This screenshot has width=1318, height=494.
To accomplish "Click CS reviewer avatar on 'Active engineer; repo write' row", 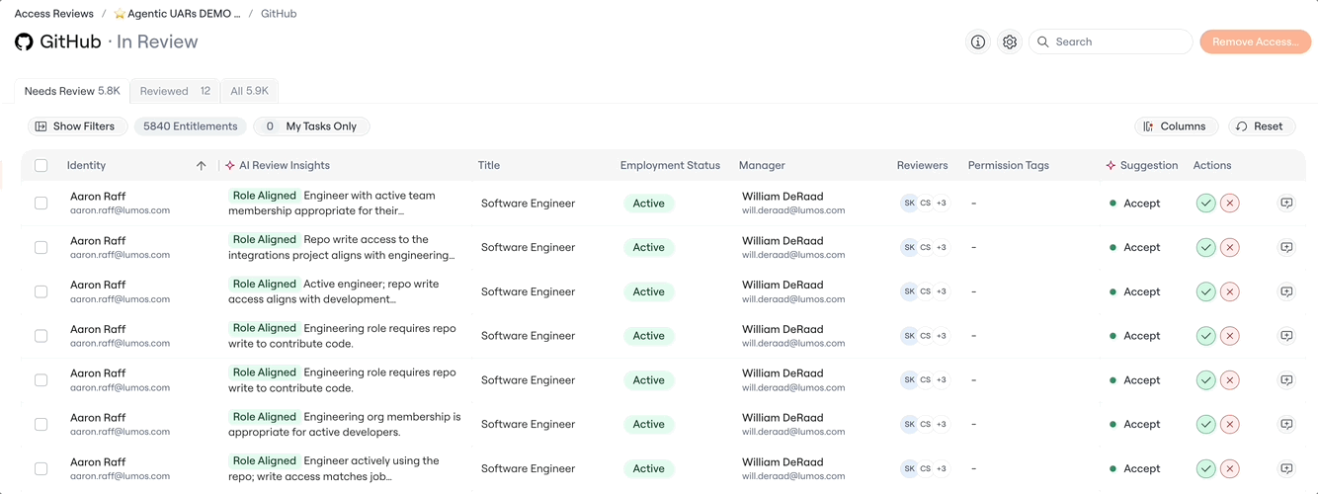I will point(925,291).
